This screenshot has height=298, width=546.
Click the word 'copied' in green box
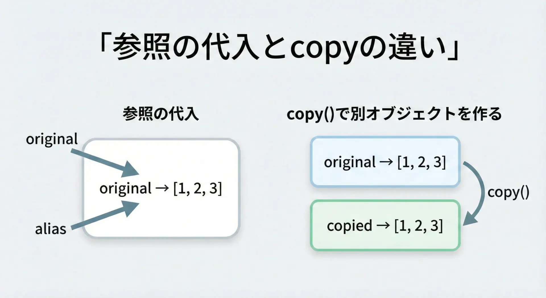pos(349,226)
